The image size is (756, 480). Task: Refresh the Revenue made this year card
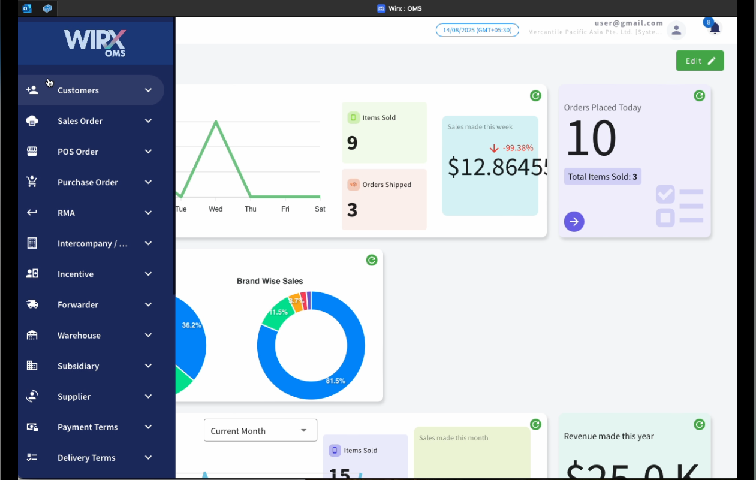pyautogui.click(x=699, y=424)
